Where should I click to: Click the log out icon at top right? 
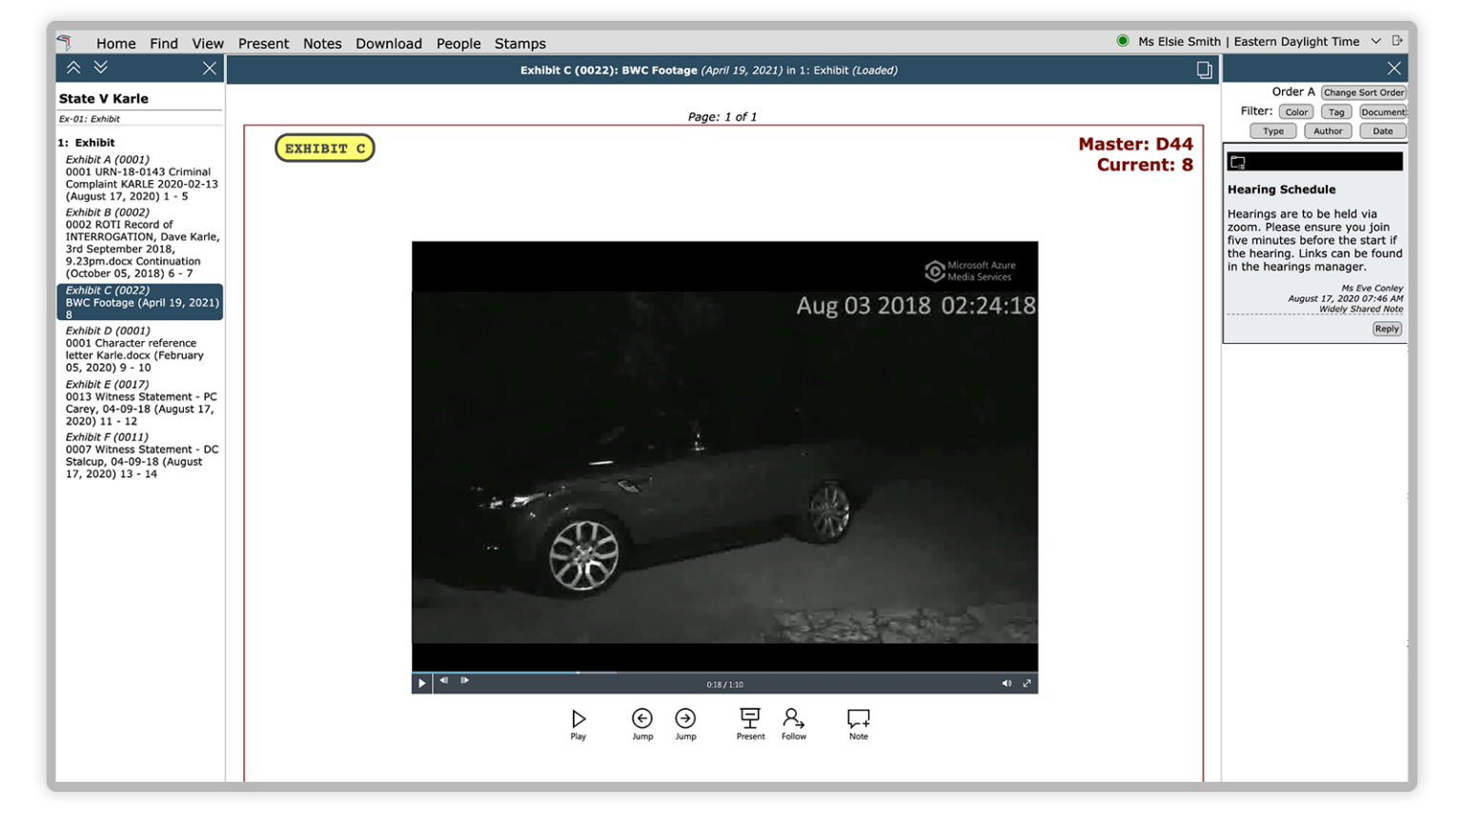click(x=1397, y=41)
